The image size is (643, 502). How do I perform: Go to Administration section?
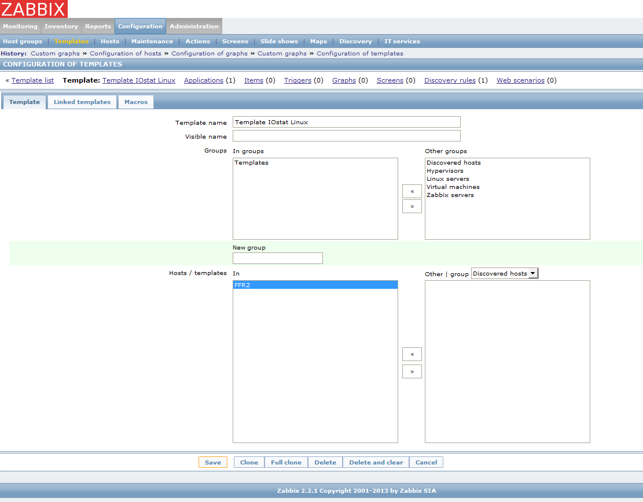click(x=194, y=27)
